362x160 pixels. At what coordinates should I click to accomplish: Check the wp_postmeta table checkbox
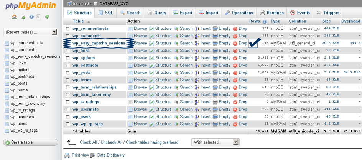coord(67,65)
